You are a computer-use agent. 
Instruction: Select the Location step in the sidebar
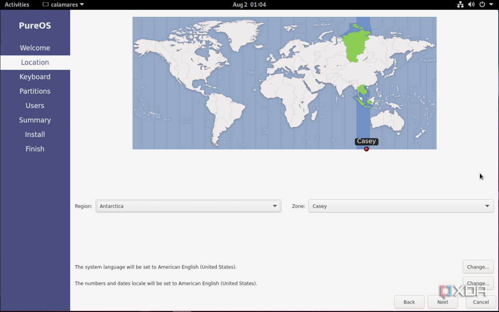click(35, 62)
